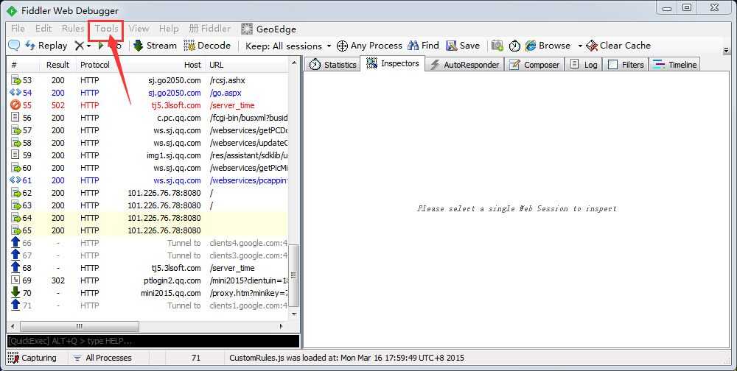Sort by the Host column header
The width and height of the screenshot is (737, 371).
click(192, 65)
